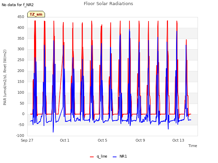The height and width of the screenshot is (163, 218).
Task: Click the Oct 13 x-axis tick label
Action: pos(178,140)
